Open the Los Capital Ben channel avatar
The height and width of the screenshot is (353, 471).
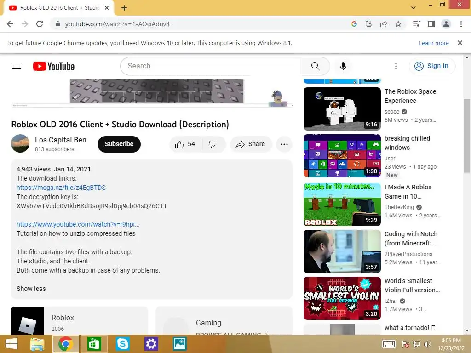20,143
